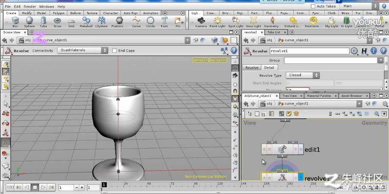Image resolution: width=389 pixels, height=194 pixels.
Task: Add a Camera from the lights shelf
Action: (201, 22)
